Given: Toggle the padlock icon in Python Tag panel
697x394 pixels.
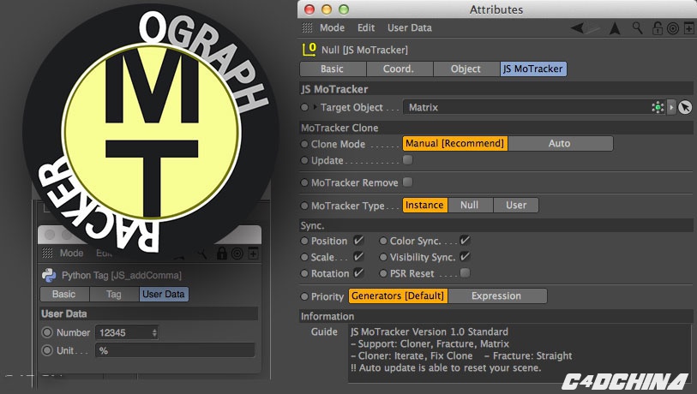Looking at the screenshot, I should tap(221, 254).
